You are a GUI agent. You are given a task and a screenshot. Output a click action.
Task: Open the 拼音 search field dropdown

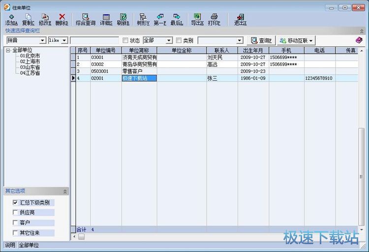(42, 41)
